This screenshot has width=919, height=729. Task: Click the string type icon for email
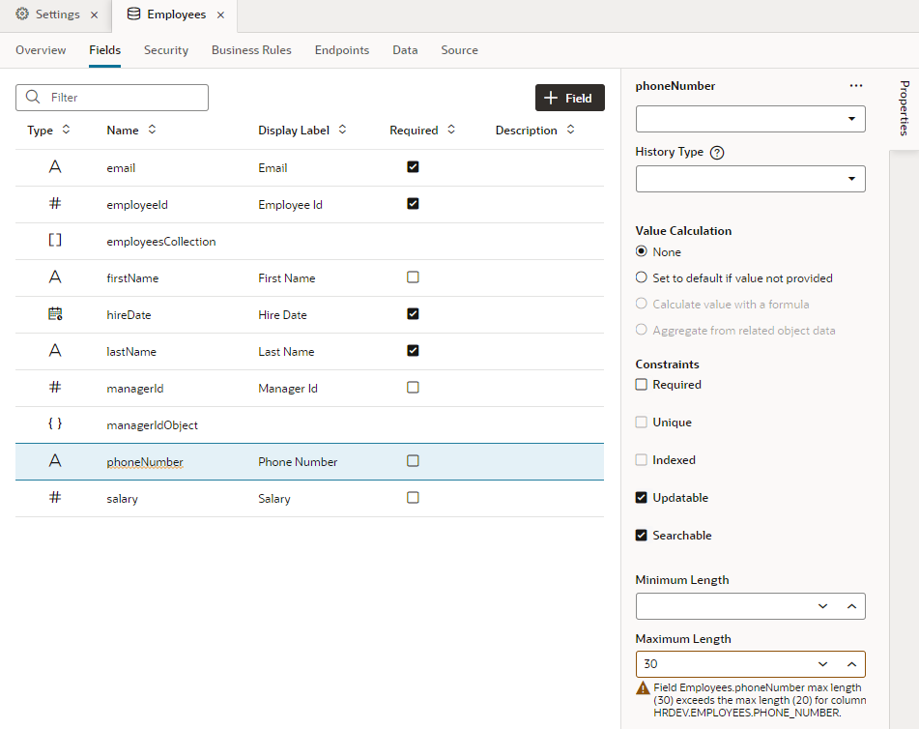(55, 167)
